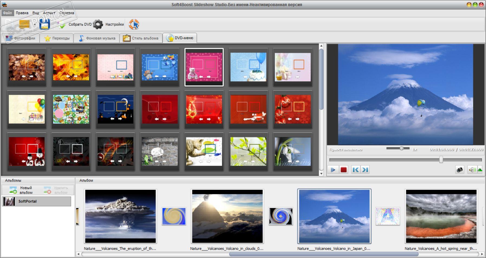This screenshot has width=486, height=258.
Task: Choose the red flaming hearts DVD menu
Action: (x=204, y=109)
